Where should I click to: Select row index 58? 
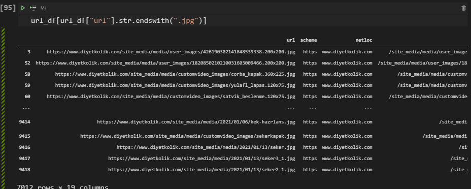click(27, 74)
